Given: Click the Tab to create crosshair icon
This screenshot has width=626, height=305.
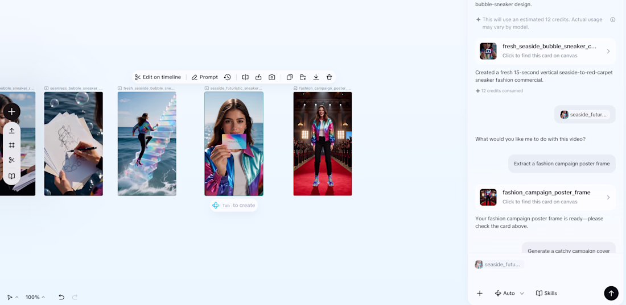Looking at the screenshot, I should click(216, 206).
